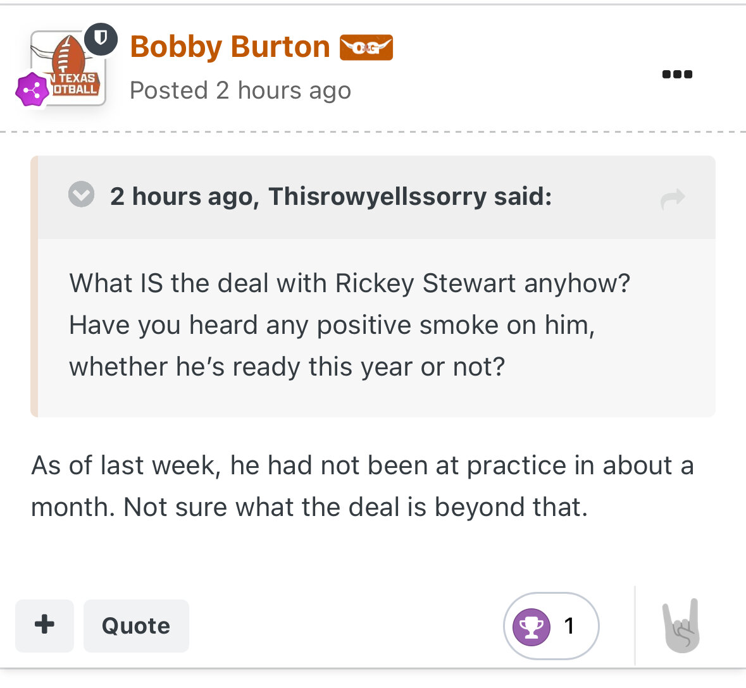Open the three-dot post options menu
The height and width of the screenshot is (688, 746).
click(x=677, y=75)
